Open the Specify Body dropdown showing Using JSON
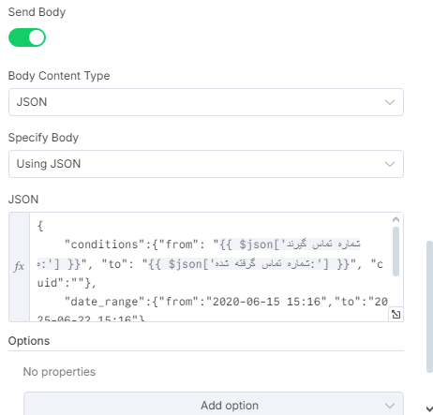This screenshot has height=415, width=433. coord(206,164)
